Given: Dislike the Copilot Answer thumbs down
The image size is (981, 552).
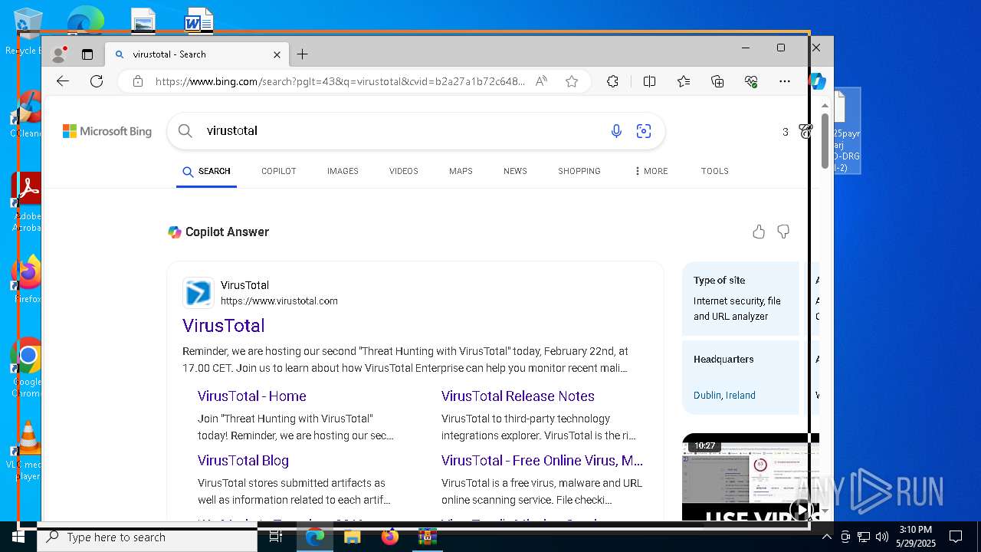Looking at the screenshot, I should coord(783,232).
